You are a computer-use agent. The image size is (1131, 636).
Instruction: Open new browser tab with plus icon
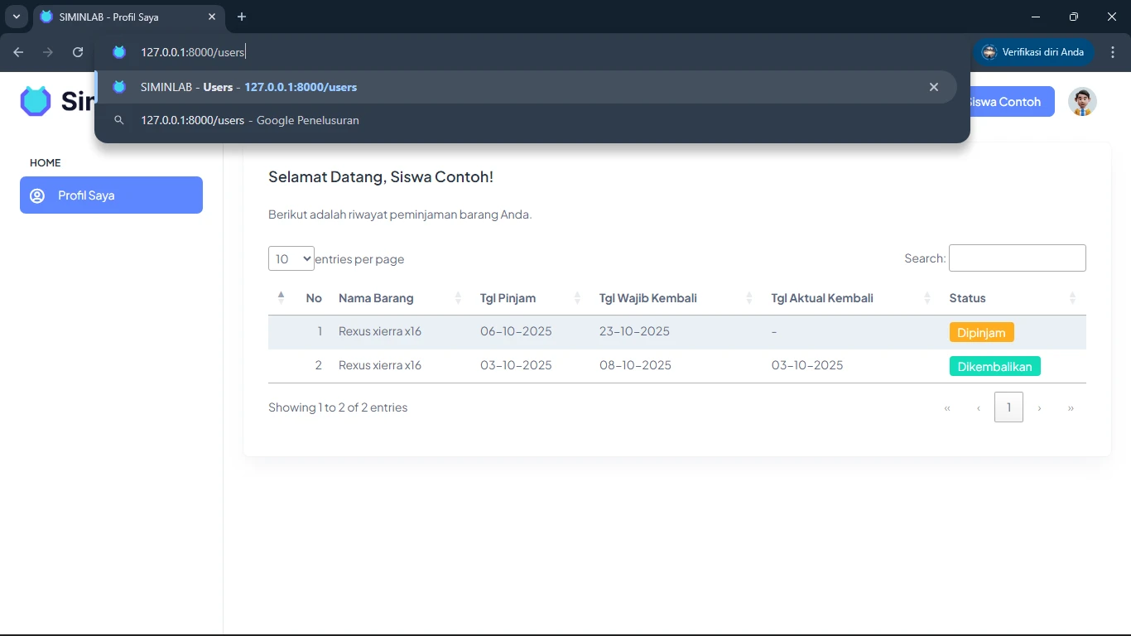coord(242,17)
